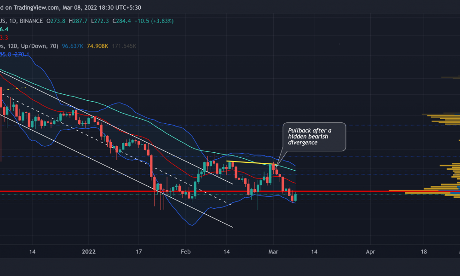Click the '120, Up/Down, 70' indicator legend

click(32, 46)
